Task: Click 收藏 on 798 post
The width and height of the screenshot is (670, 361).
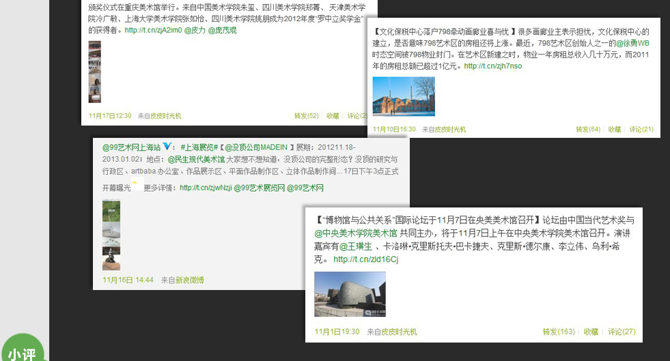Action: [615, 129]
